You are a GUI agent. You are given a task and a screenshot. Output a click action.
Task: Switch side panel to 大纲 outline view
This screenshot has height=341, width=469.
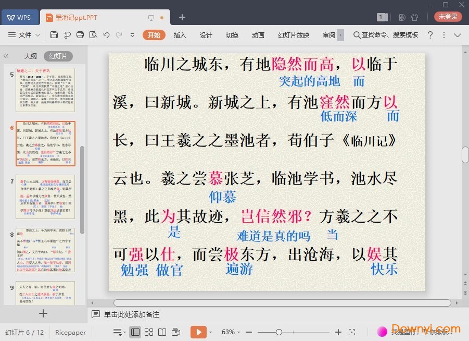[30, 56]
